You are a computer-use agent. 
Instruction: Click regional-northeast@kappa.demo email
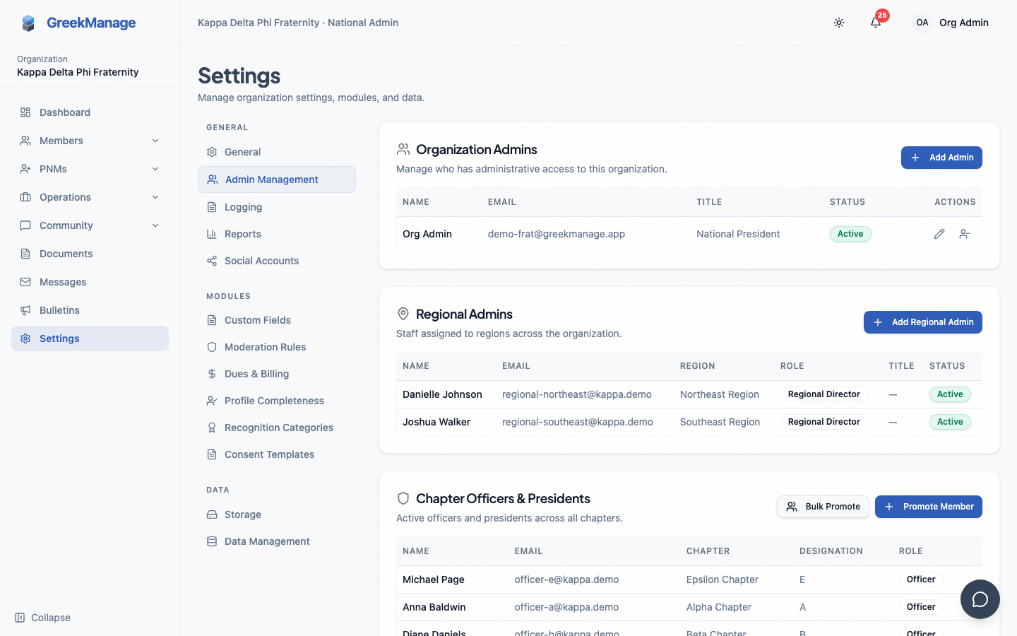click(x=577, y=394)
